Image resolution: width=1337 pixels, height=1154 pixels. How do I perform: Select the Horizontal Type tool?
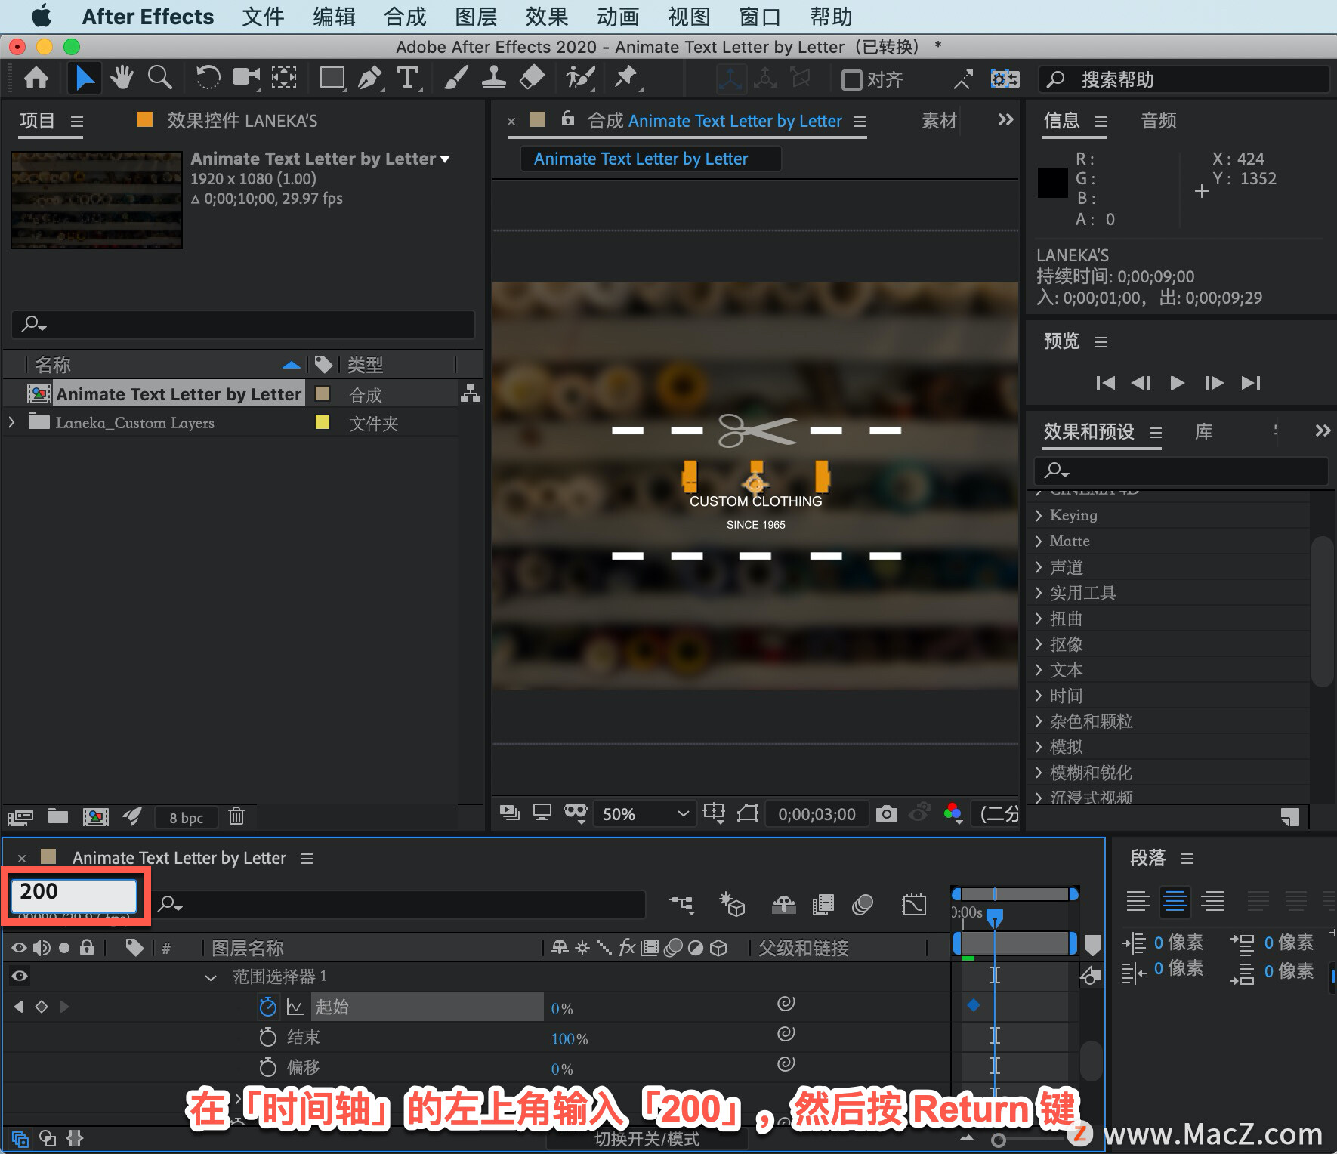click(x=408, y=78)
